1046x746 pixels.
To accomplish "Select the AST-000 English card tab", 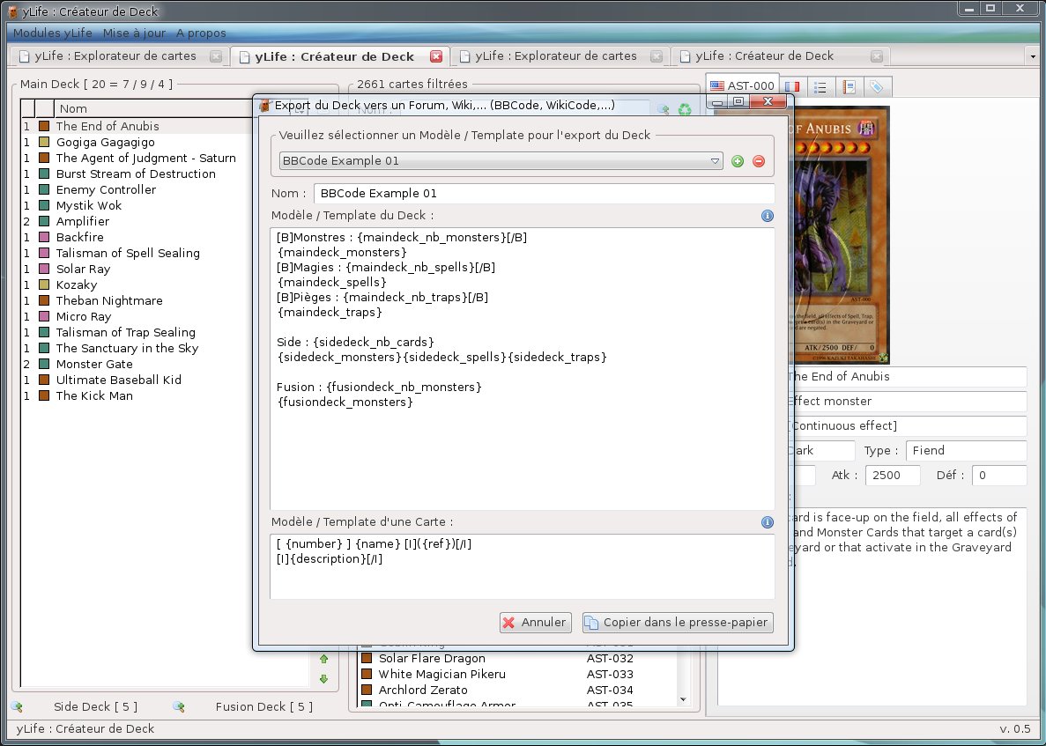I will (x=743, y=85).
